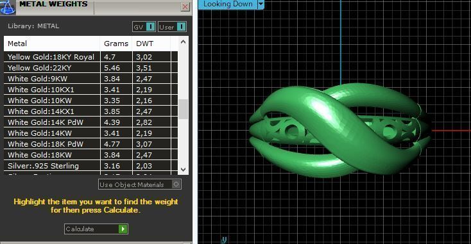
Task: Select White Gold:10KW row
Action: [90, 101]
